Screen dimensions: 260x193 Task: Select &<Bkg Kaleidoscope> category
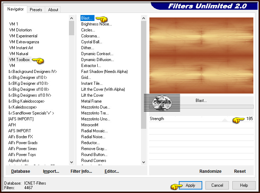(x=27, y=101)
